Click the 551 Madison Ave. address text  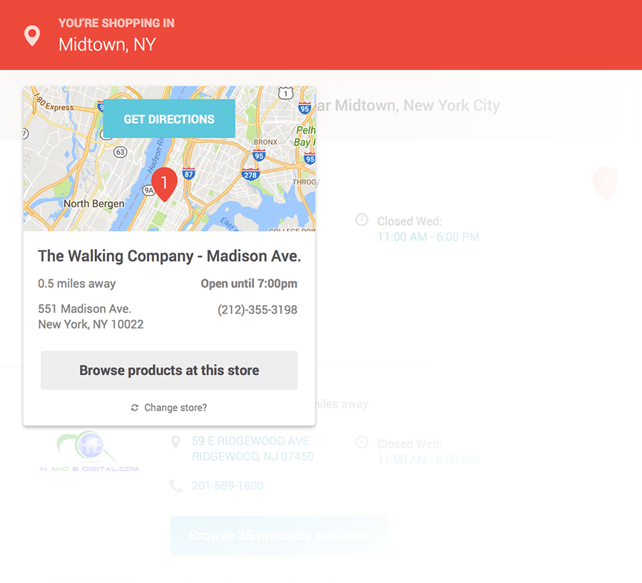pos(91,316)
